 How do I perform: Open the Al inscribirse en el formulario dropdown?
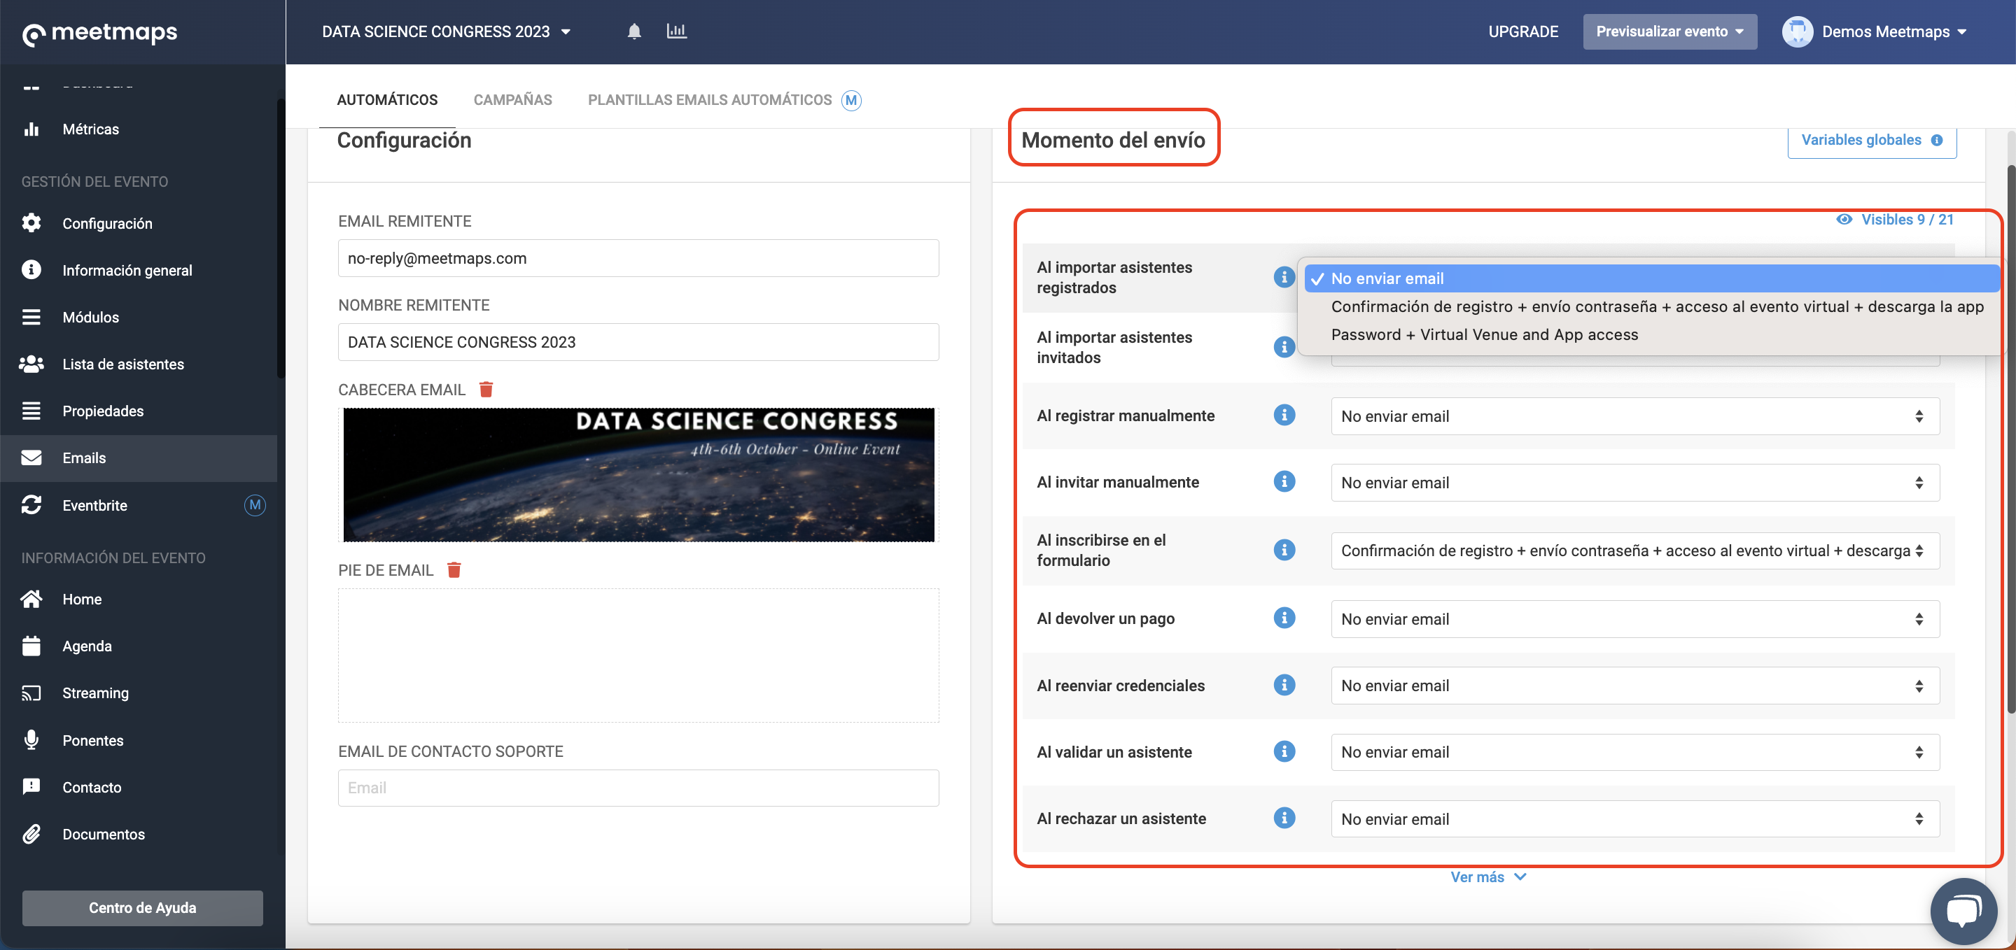tap(1635, 551)
